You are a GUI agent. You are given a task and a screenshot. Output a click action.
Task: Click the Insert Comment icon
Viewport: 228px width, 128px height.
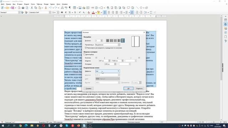click(129, 8)
